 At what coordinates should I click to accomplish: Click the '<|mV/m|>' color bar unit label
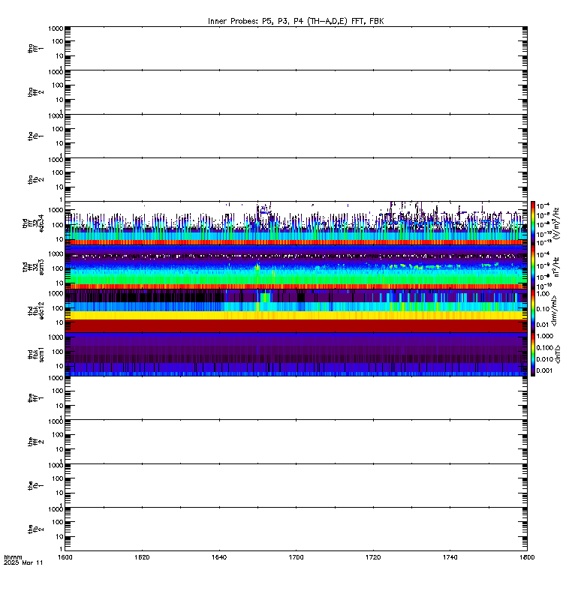[554, 310]
